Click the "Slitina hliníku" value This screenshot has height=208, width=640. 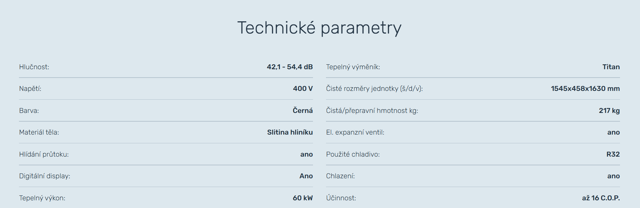click(x=289, y=132)
